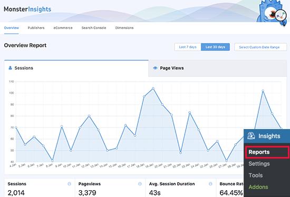The image size is (290, 197).
Task: Click the 43s session duration value
Action: point(154,193)
